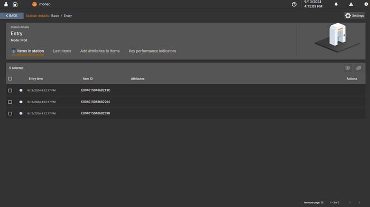
Task: Go to the home screen icon
Action: click(15, 4)
